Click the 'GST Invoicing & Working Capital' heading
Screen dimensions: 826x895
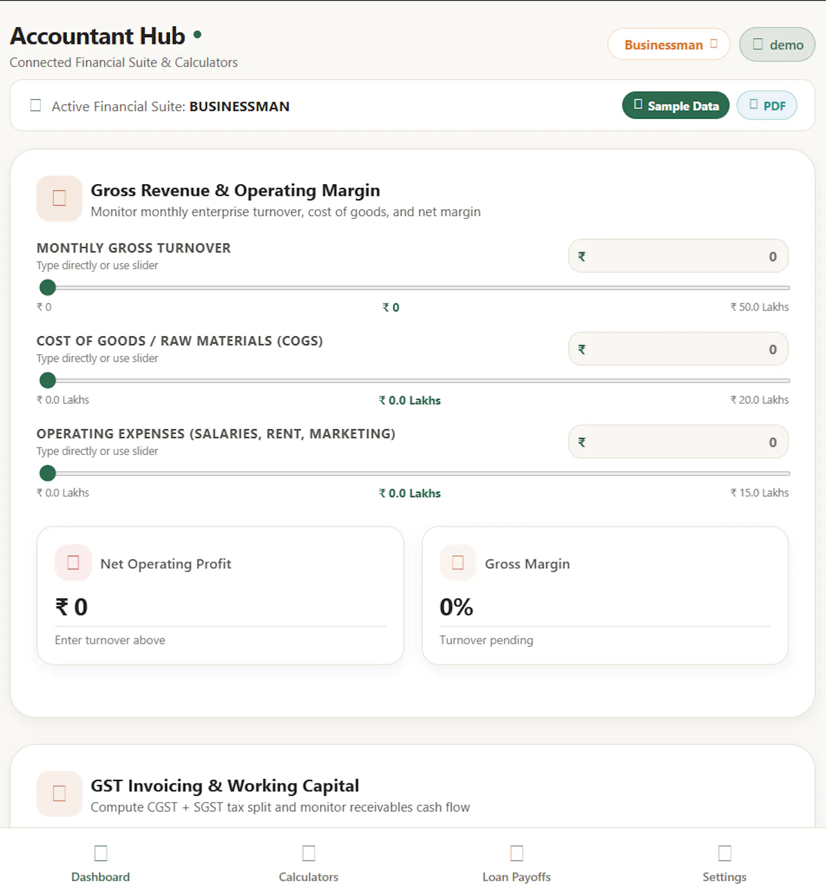coord(225,786)
